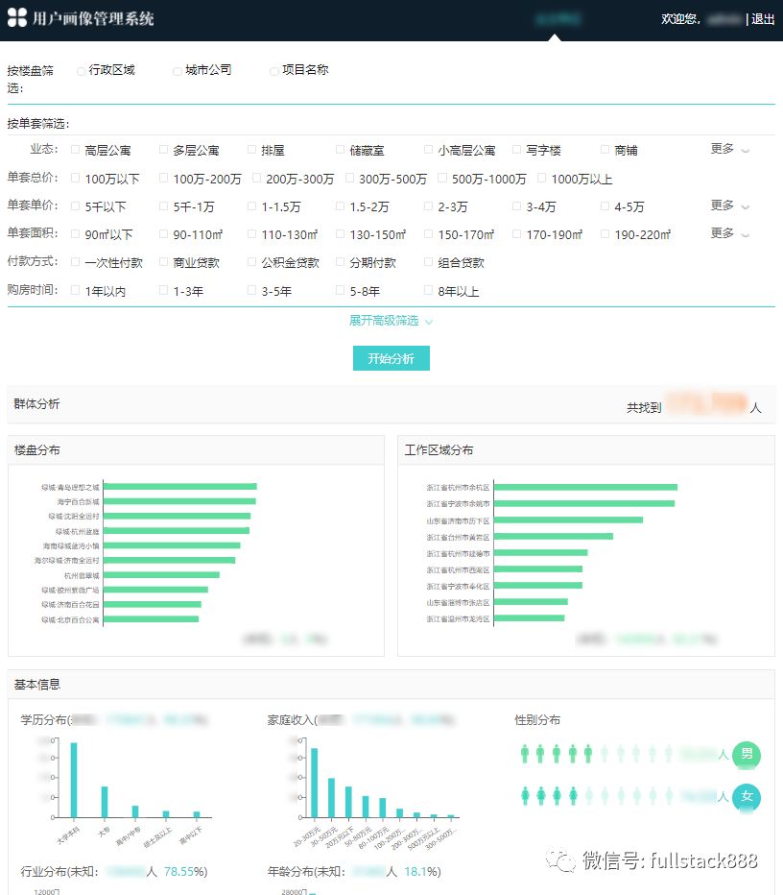Screen dimensions: 783x895
Task: Select the 项目名称 radio option
Action: tap(274, 71)
